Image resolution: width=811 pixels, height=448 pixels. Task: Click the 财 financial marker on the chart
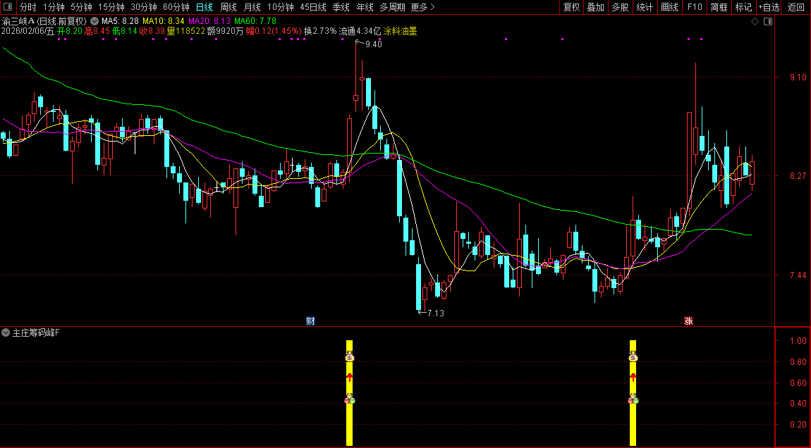[x=310, y=321]
